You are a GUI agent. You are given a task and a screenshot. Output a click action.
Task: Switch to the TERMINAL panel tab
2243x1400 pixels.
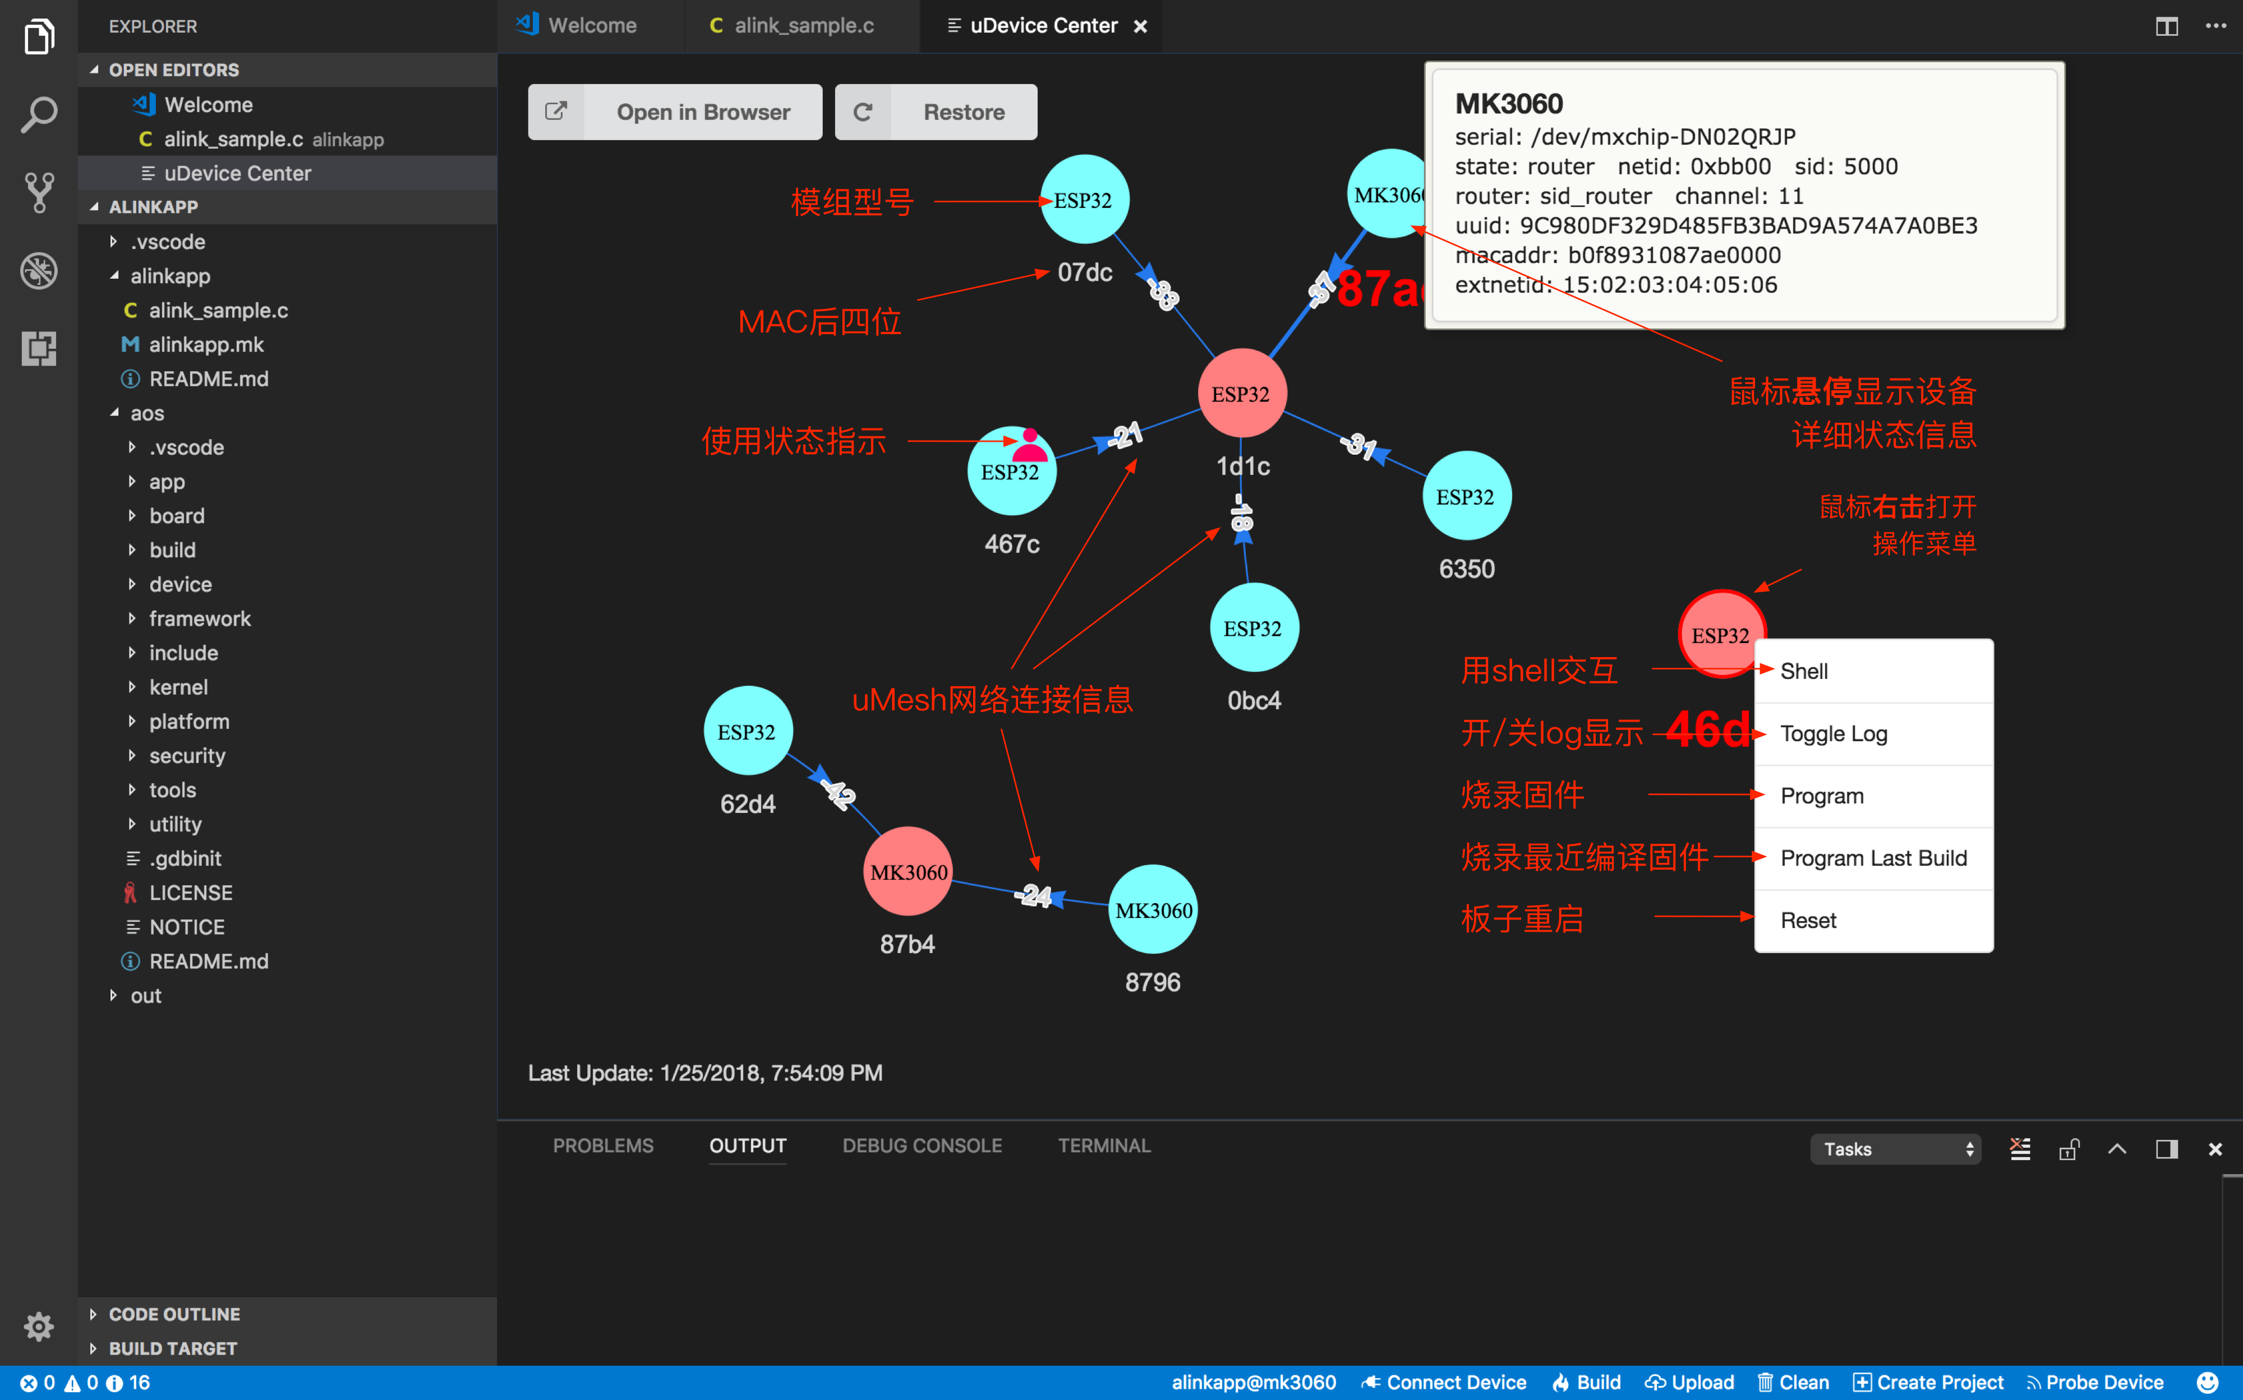[1104, 1145]
